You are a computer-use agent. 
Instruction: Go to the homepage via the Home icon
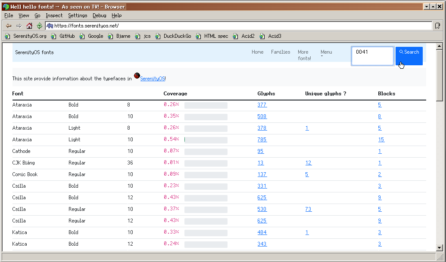coord(29,26)
